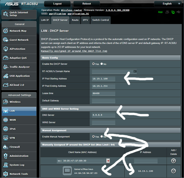Click the MAC address 44:8A:5B:9A:B7:D3
The height and width of the screenshot is (178, 184).
[86, 173]
